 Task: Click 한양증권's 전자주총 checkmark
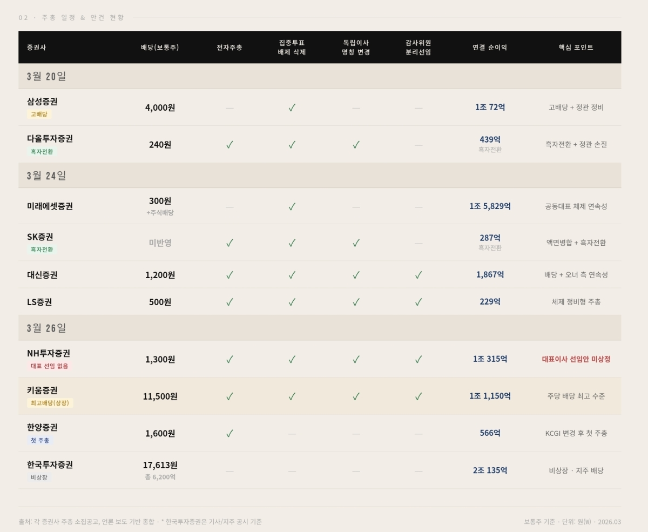pos(230,433)
